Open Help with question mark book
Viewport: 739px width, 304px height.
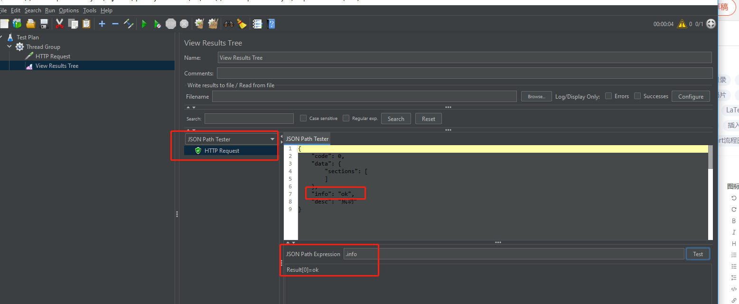pyautogui.click(x=271, y=24)
